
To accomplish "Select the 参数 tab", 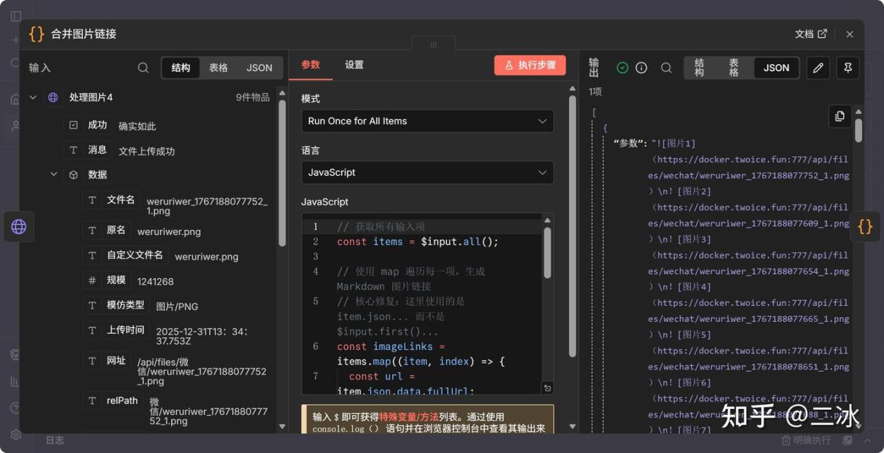I will 311,65.
